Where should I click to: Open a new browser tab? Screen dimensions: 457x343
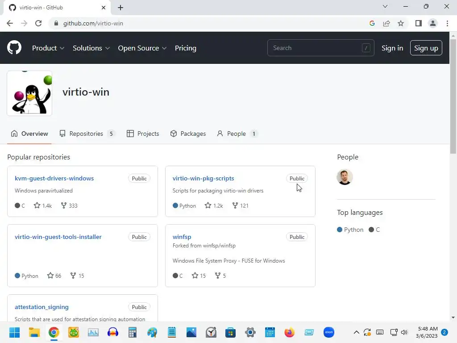pyautogui.click(x=120, y=8)
